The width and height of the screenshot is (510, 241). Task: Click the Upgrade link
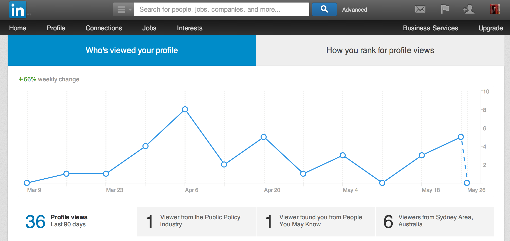490,28
